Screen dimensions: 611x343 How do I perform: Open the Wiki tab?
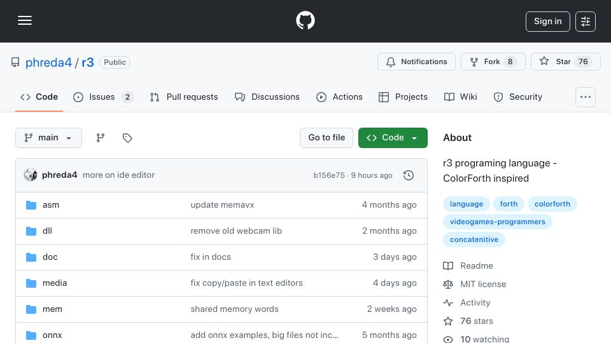pyautogui.click(x=460, y=97)
